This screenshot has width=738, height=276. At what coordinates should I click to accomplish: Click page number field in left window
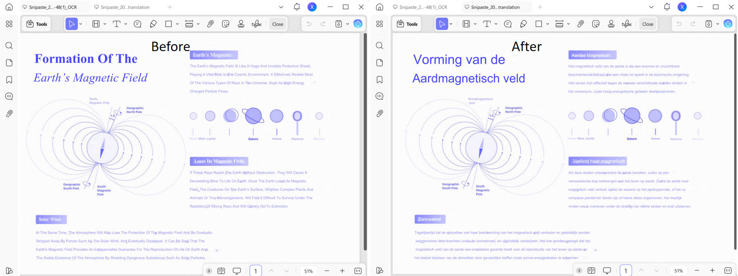[256, 271]
